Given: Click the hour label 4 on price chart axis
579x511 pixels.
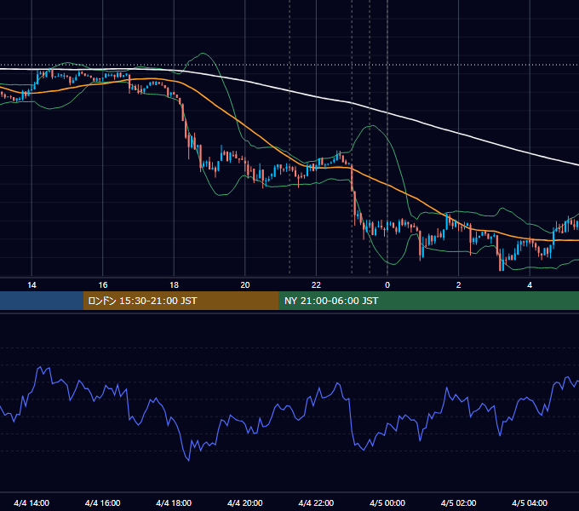Looking at the screenshot, I should (x=530, y=285).
